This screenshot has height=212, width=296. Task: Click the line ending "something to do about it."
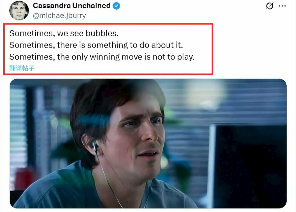pos(96,45)
